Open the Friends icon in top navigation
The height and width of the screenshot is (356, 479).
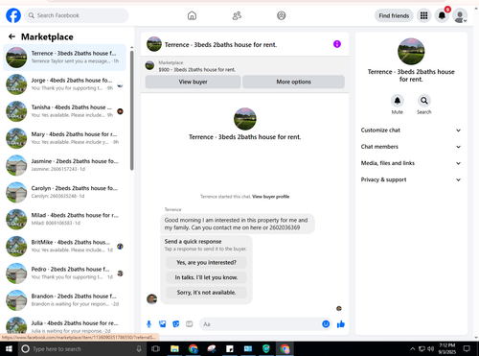pyautogui.click(x=237, y=15)
